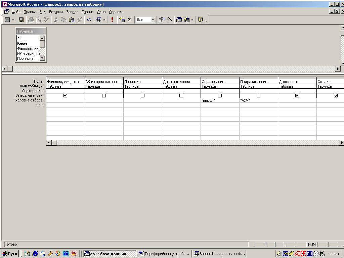Viewport: 344px width, 258px height.
Task: Click the Save query toolbar icon
Action: click(x=21, y=20)
